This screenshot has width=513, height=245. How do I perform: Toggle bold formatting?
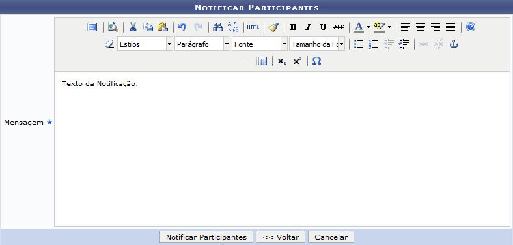(294, 27)
